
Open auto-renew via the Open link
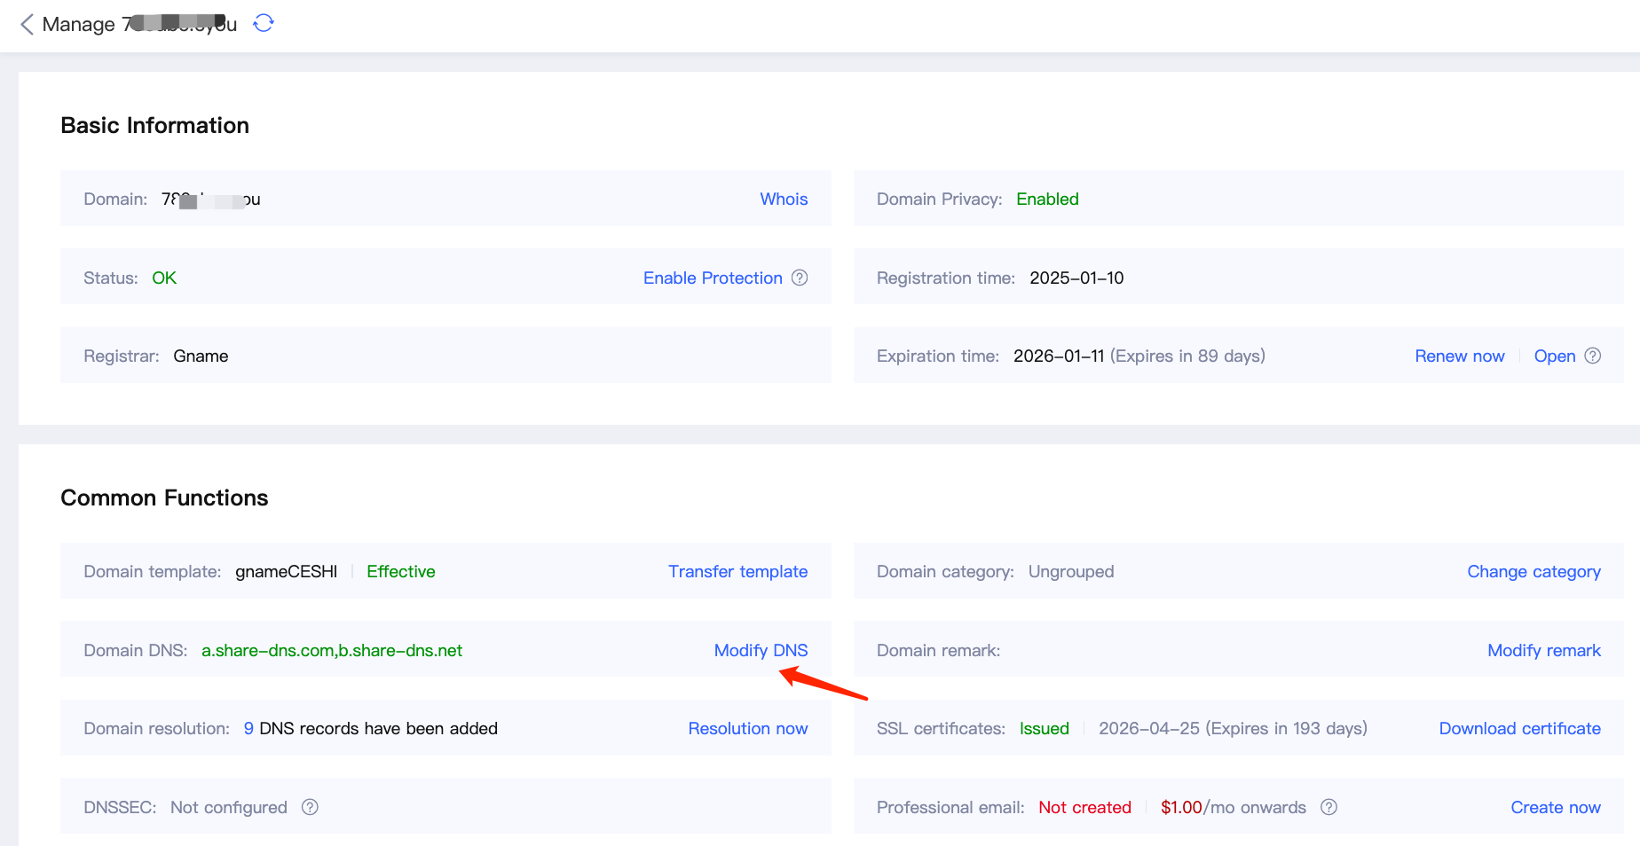pos(1554,356)
